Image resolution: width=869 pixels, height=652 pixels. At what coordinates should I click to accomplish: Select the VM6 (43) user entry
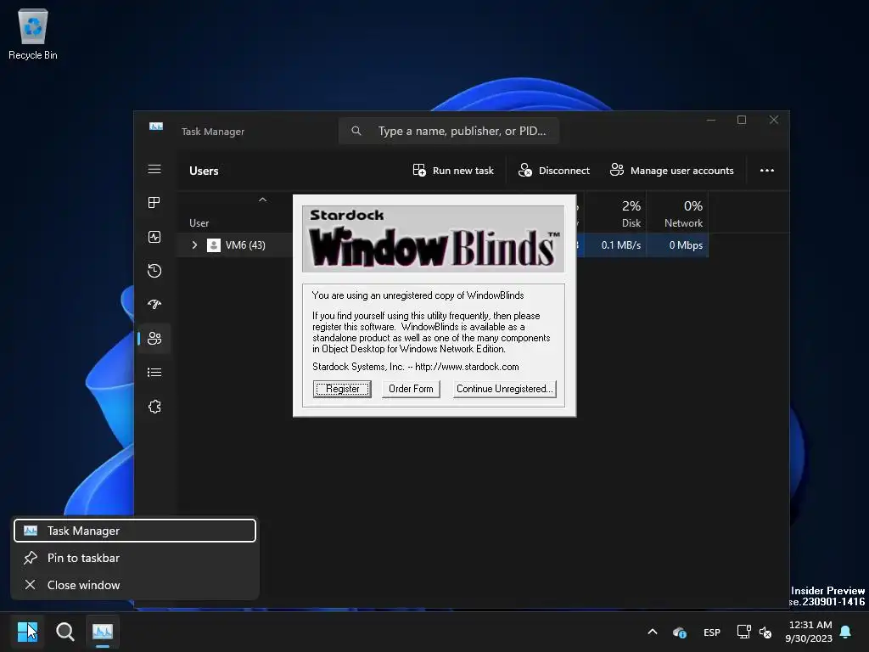click(245, 245)
